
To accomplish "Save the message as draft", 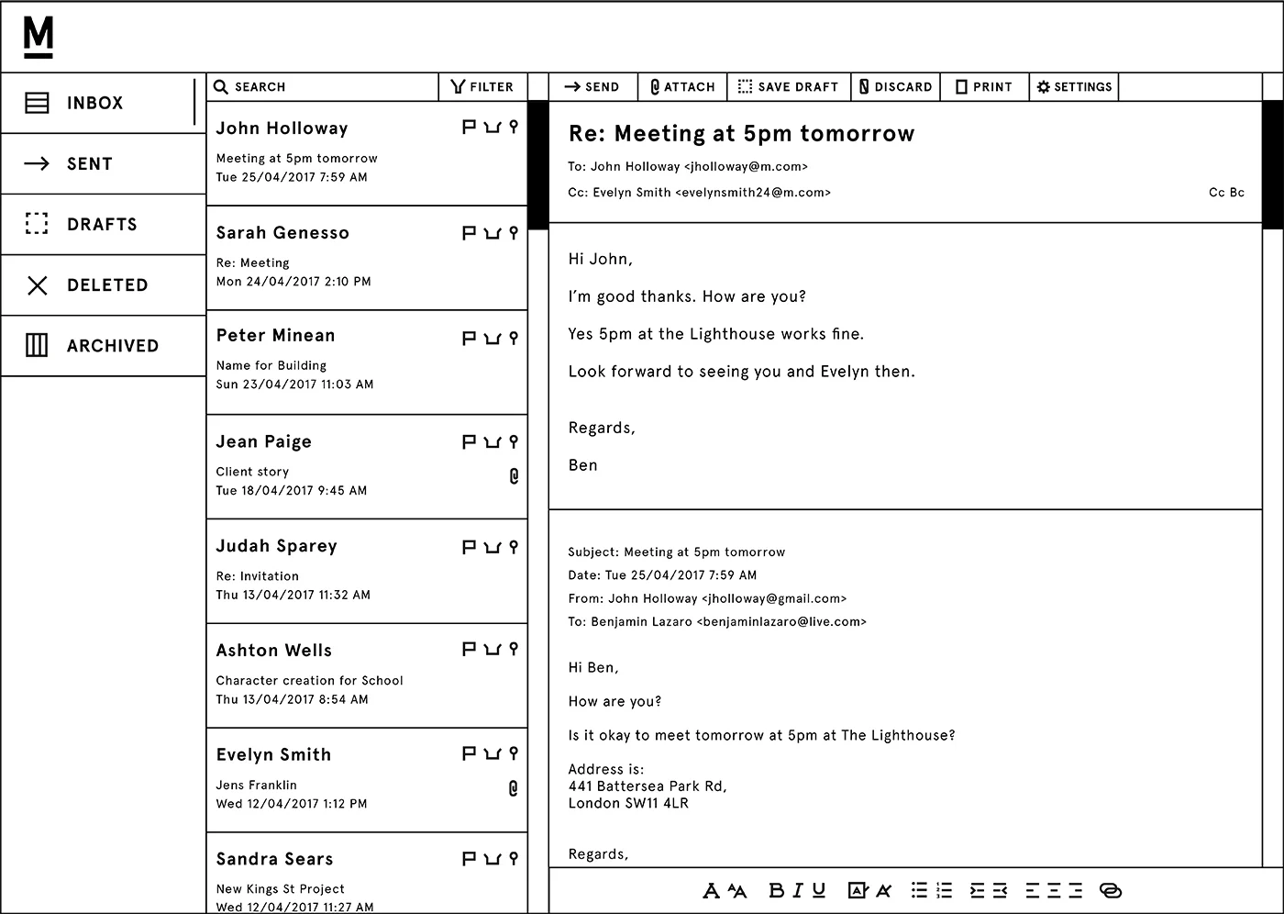I will [789, 87].
